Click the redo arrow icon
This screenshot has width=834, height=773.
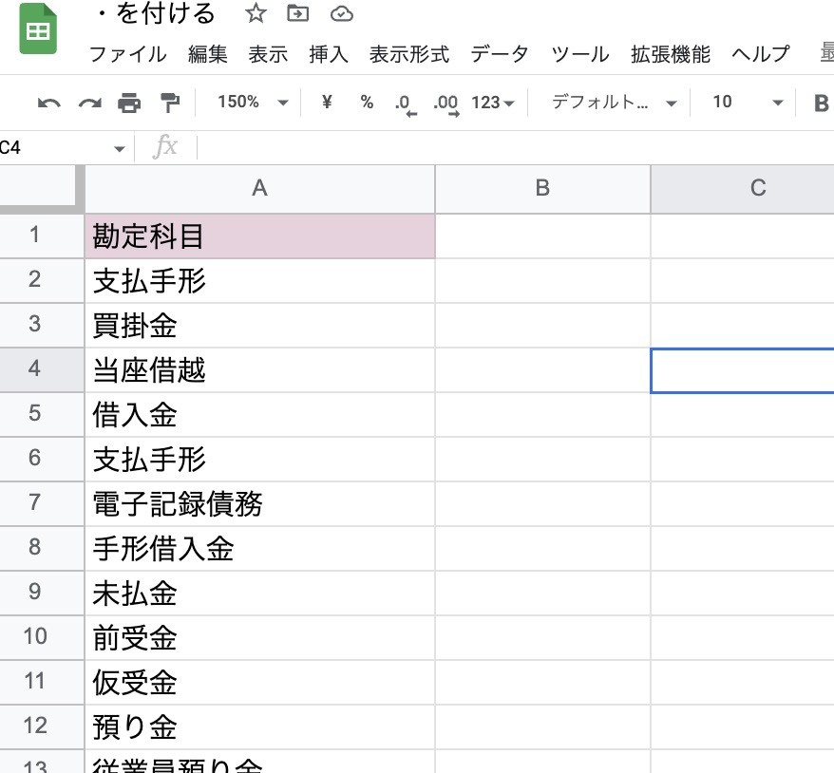click(x=89, y=103)
